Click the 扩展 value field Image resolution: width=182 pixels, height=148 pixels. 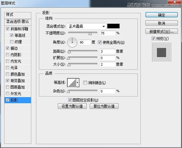point(108,58)
